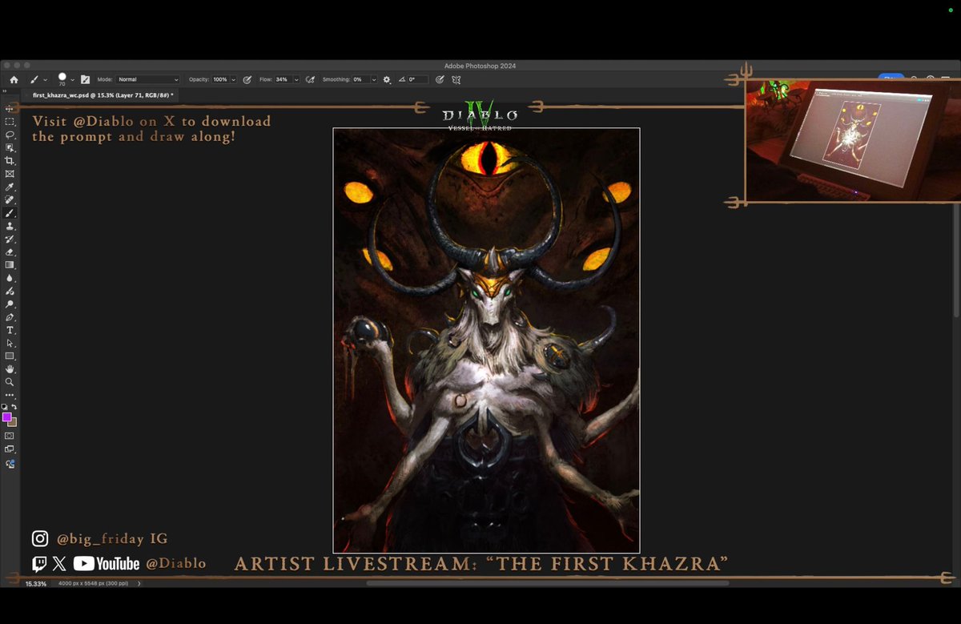Image resolution: width=961 pixels, height=624 pixels.
Task: Open the brush preset picker size 70
Action: (62, 79)
